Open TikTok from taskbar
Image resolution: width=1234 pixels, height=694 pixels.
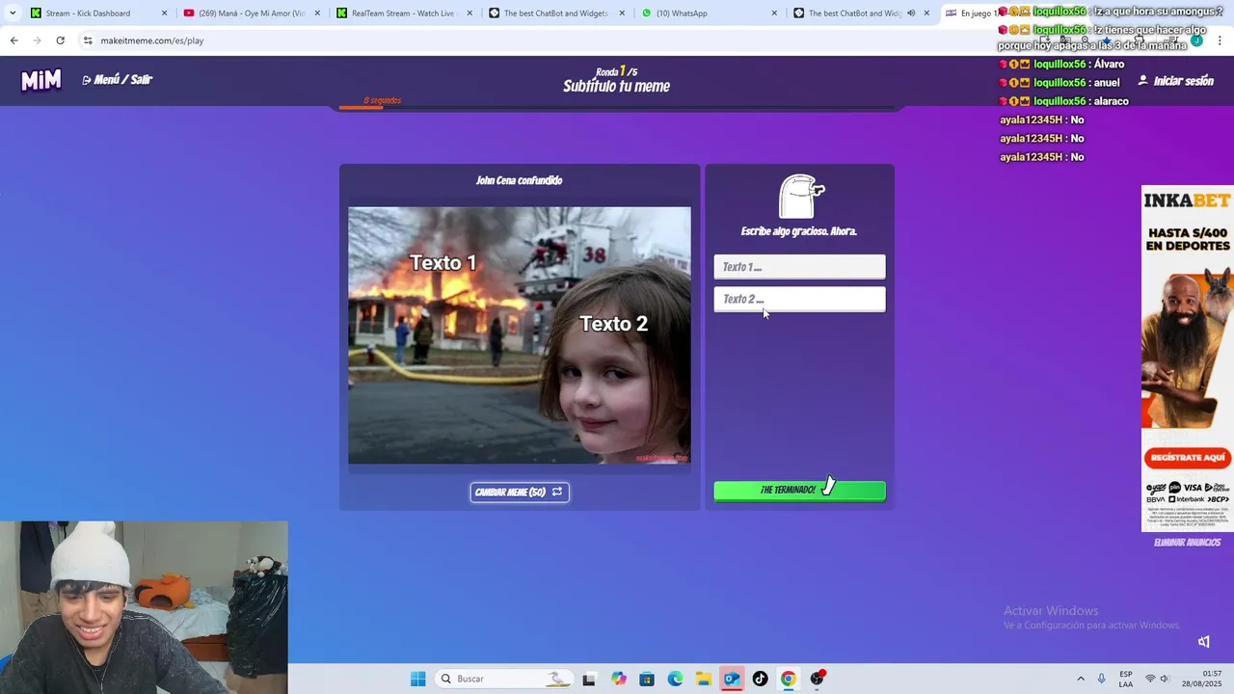(x=760, y=679)
